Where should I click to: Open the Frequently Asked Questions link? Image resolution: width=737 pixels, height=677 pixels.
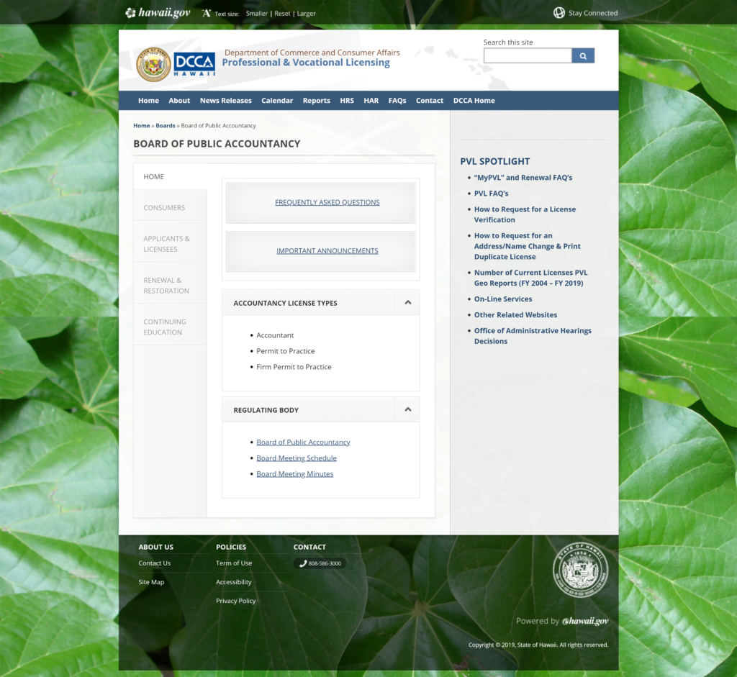(327, 202)
